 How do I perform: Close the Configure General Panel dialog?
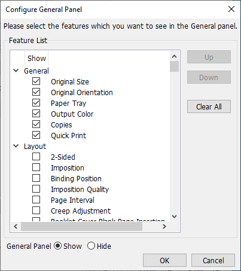(231, 9)
